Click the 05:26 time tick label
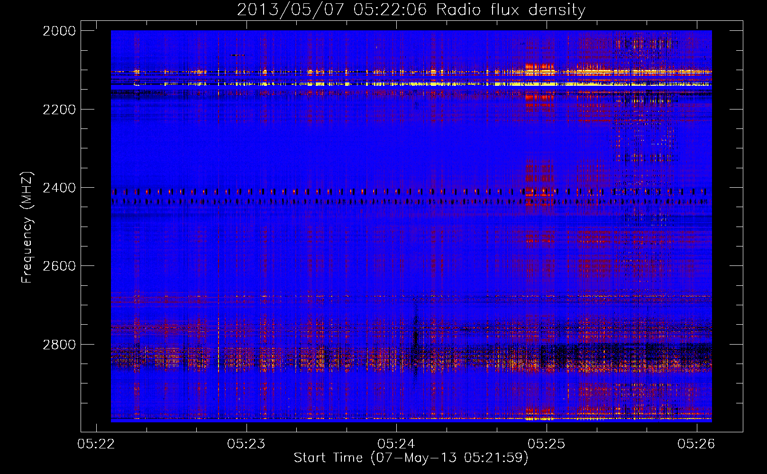 coord(696,444)
